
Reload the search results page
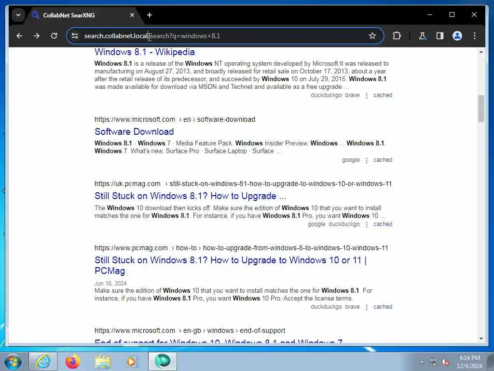(x=54, y=36)
